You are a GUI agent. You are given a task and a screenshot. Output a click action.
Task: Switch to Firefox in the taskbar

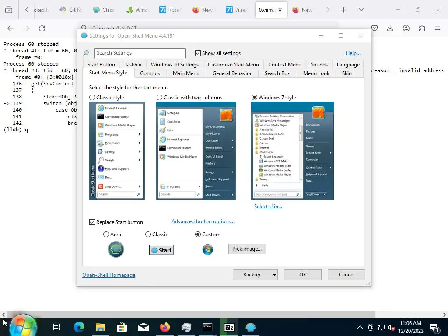165,327
